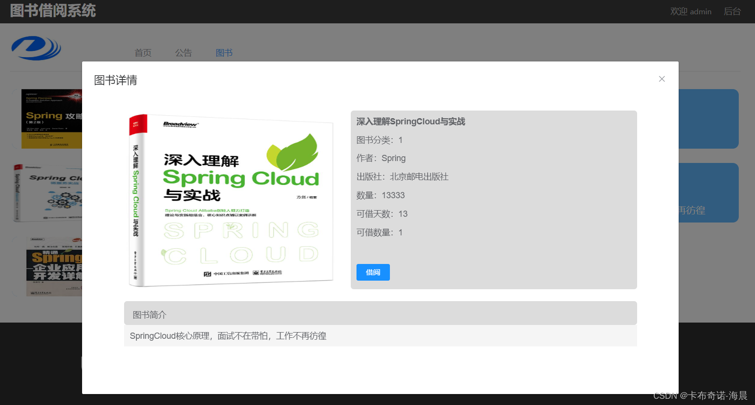The width and height of the screenshot is (755, 405).
Task: Open the 首页 navigation tab
Action: click(x=143, y=53)
